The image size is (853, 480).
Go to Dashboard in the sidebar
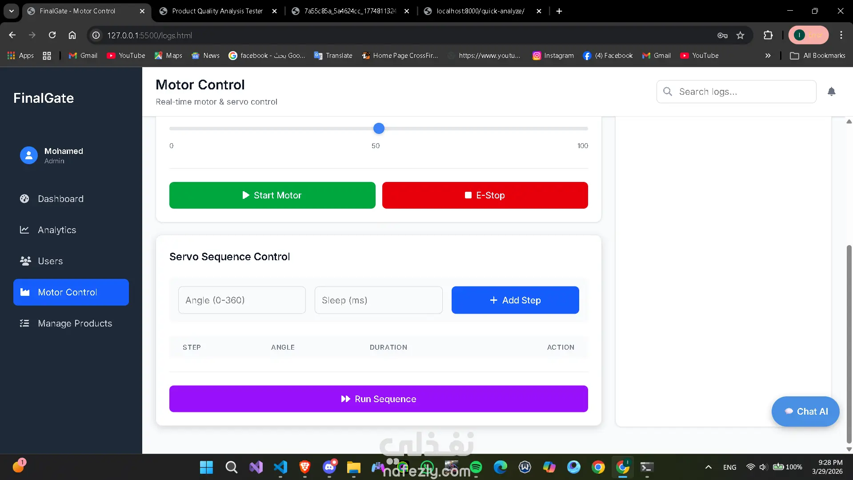pos(71,199)
